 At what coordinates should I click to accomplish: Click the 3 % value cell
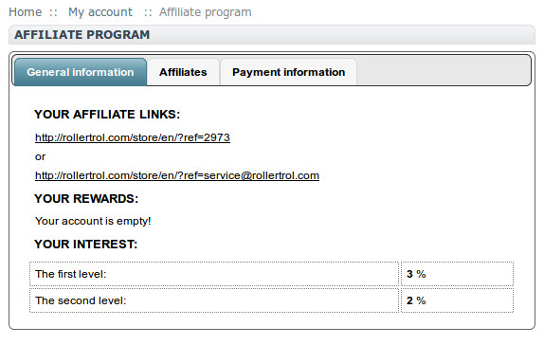tap(457, 274)
